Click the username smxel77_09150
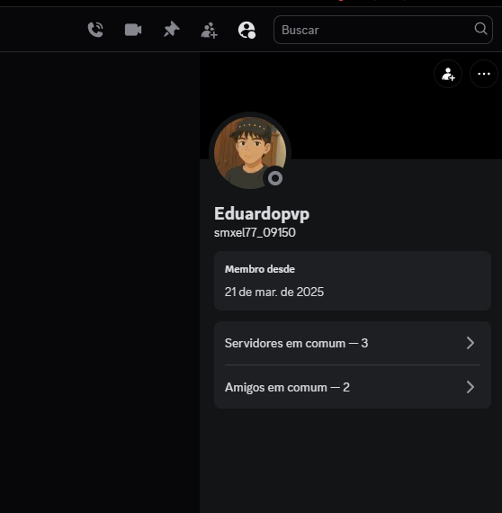 [255, 232]
